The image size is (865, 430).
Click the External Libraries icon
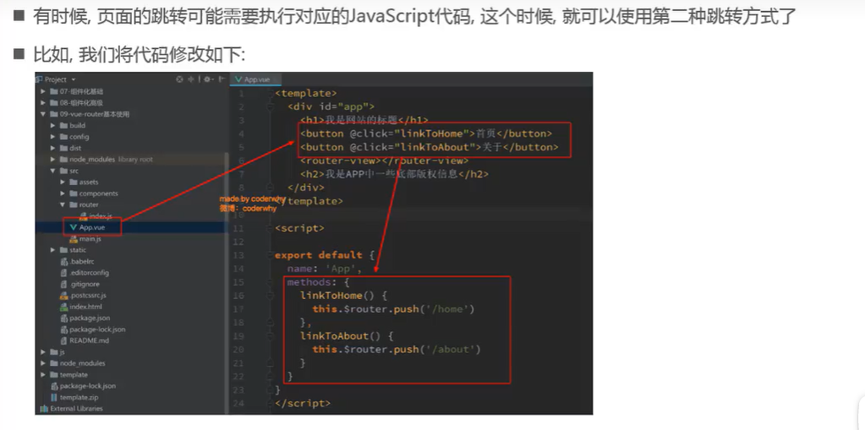45,409
